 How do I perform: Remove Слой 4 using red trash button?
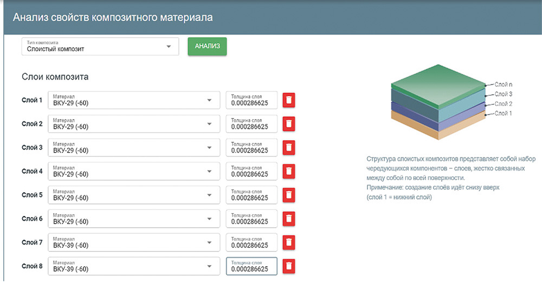click(289, 171)
